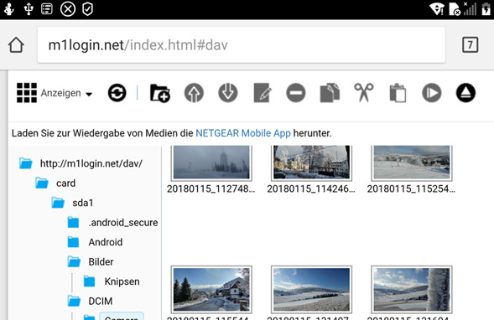The height and width of the screenshot is (320, 494).
Task: Click the file name 20180115_115254...
Action: (x=412, y=188)
